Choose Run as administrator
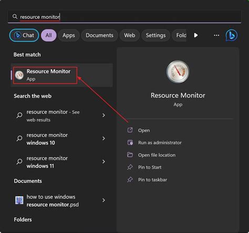 (x=160, y=143)
